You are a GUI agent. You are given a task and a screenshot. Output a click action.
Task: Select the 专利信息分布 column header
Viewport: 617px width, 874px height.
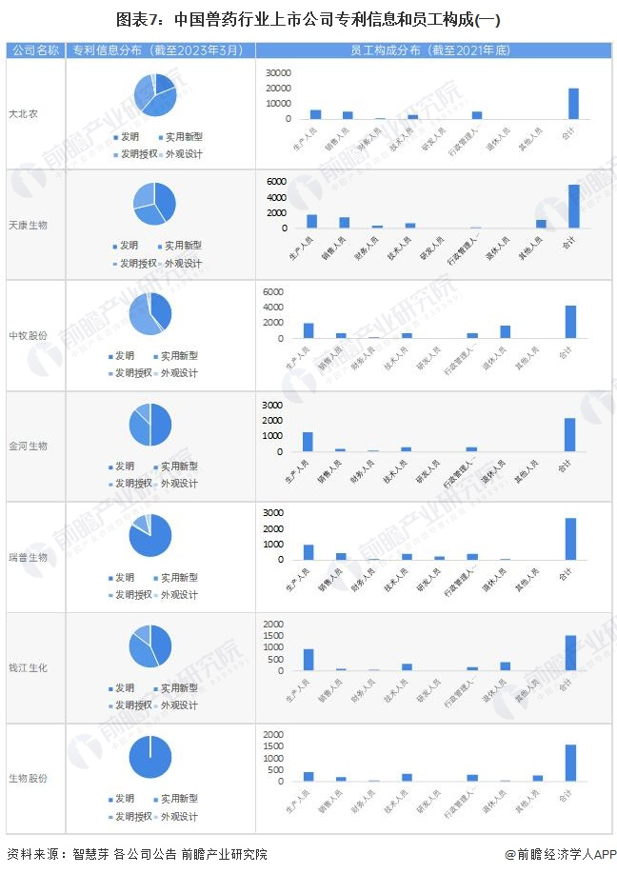point(158,50)
